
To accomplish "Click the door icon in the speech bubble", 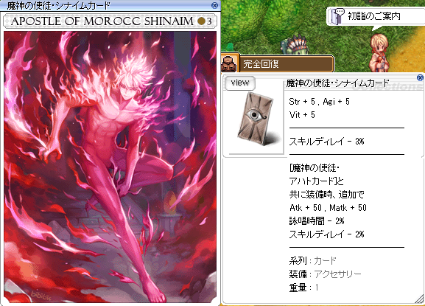I will (336, 16).
